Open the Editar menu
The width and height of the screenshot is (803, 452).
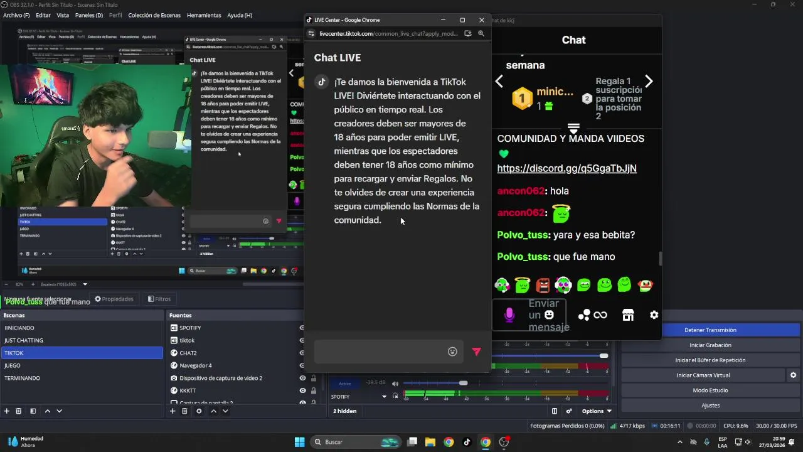click(43, 15)
